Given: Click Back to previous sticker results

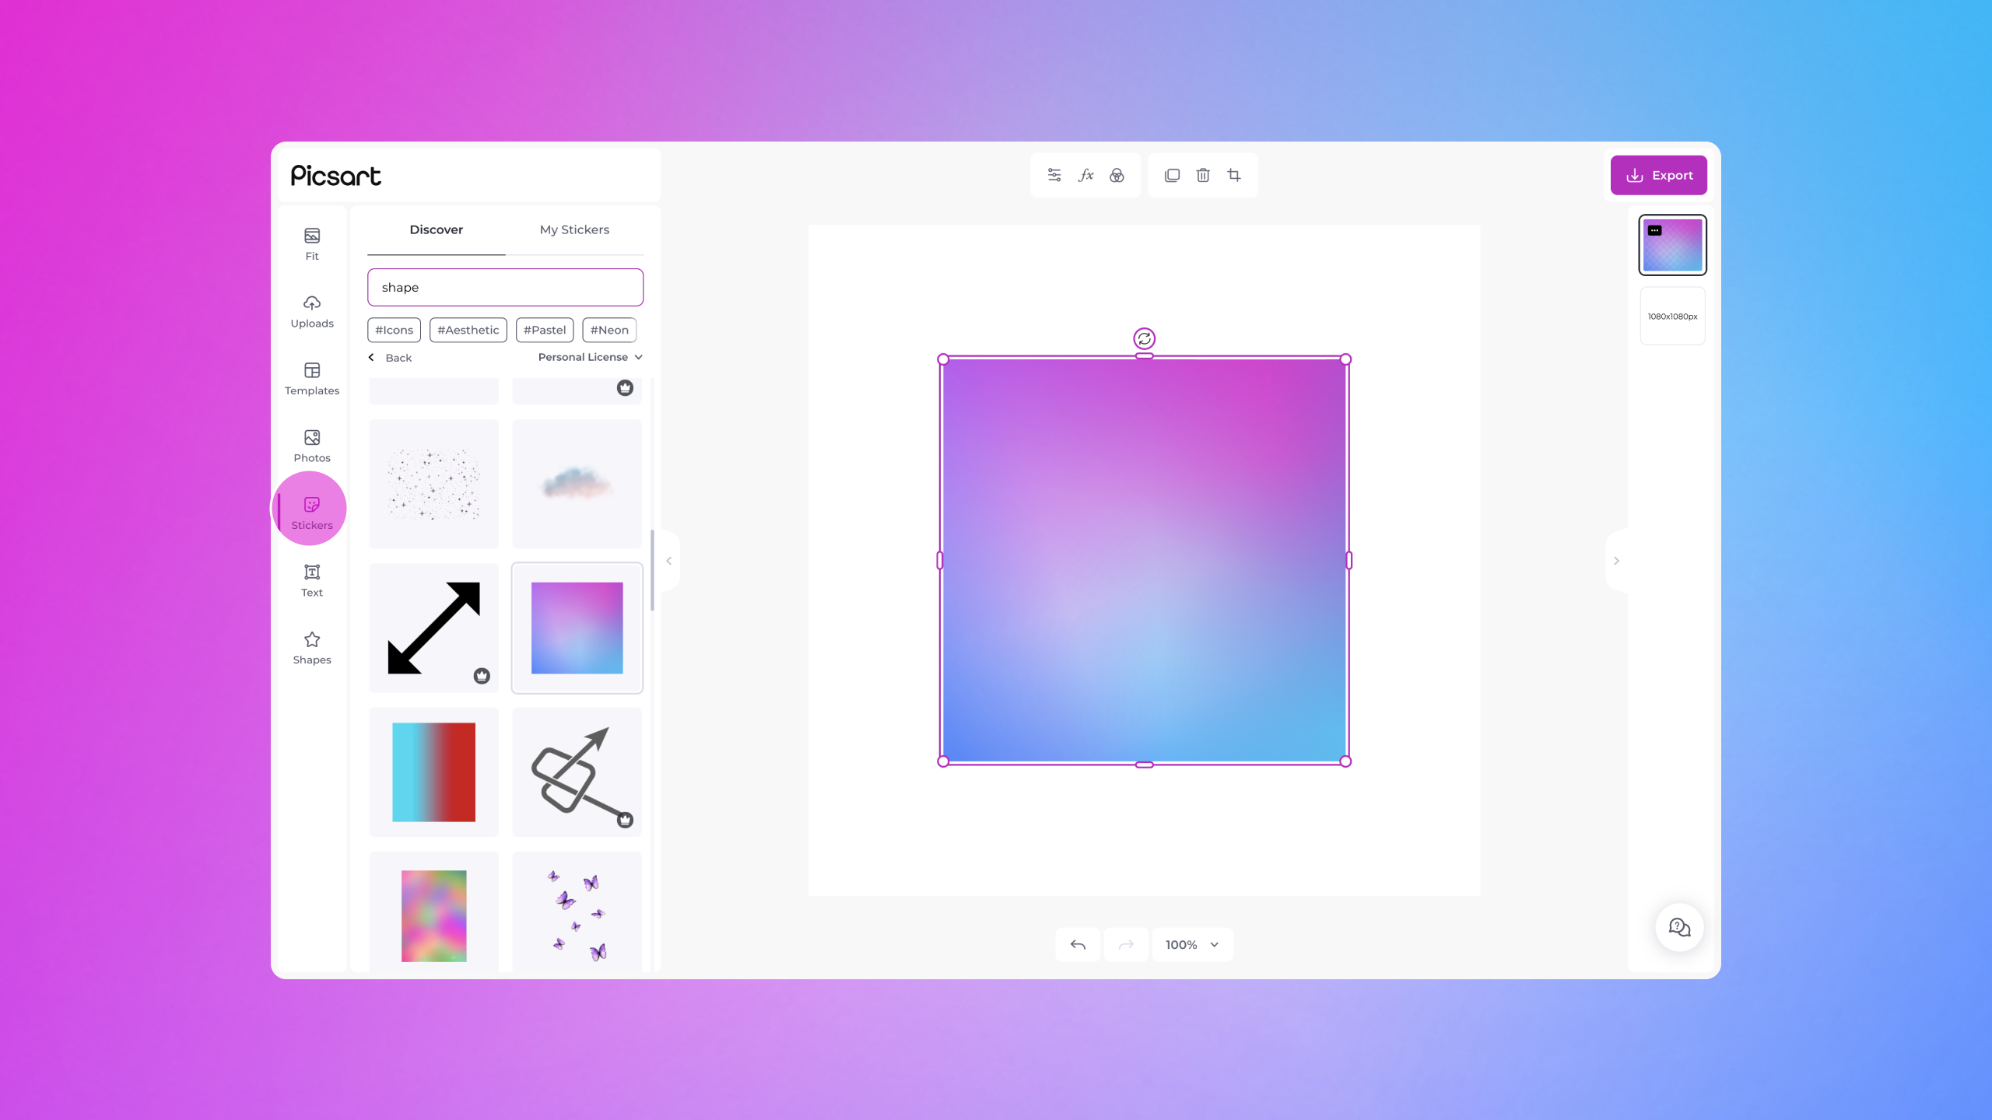Looking at the screenshot, I should click(x=388, y=357).
